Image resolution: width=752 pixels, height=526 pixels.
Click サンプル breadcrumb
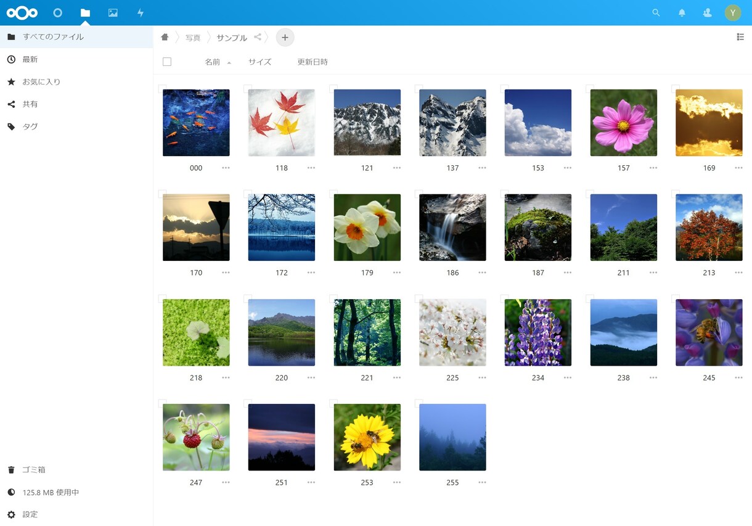(x=232, y=38)
